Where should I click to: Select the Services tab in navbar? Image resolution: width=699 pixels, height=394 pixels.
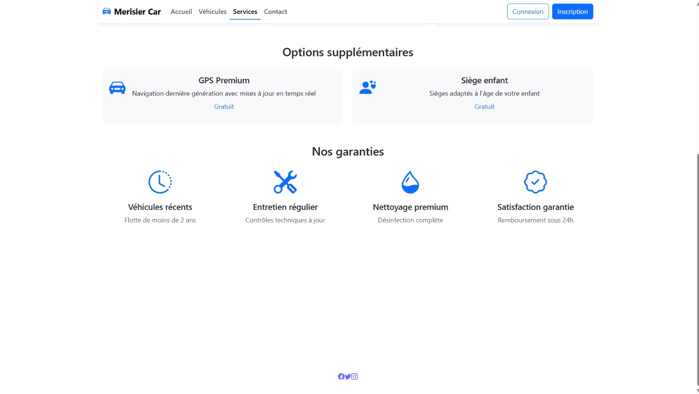[x=245, y=12]
